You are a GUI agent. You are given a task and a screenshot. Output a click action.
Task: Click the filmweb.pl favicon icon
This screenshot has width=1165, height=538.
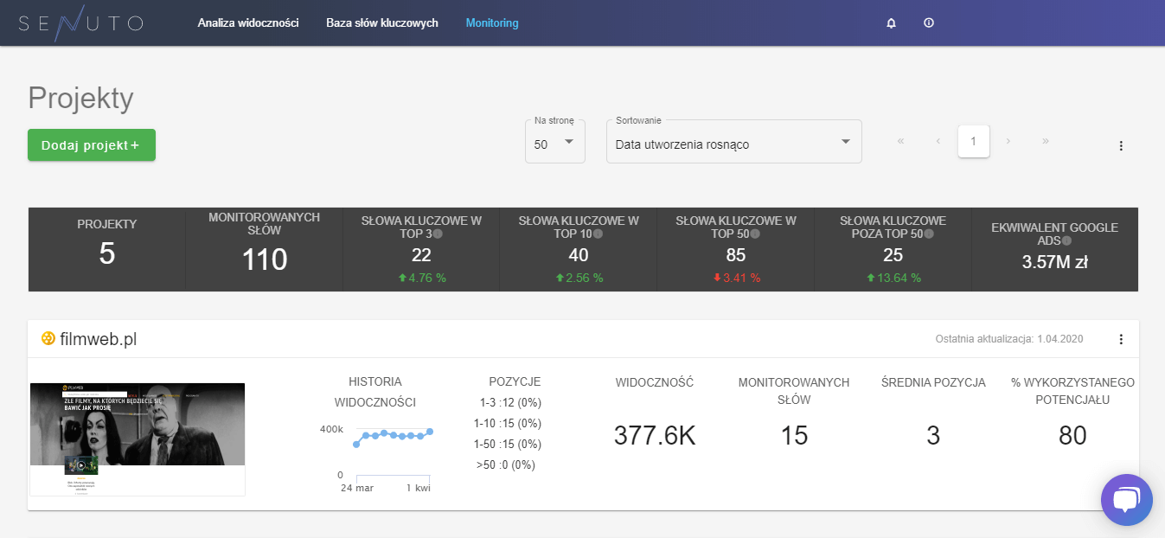pos(48,339)
